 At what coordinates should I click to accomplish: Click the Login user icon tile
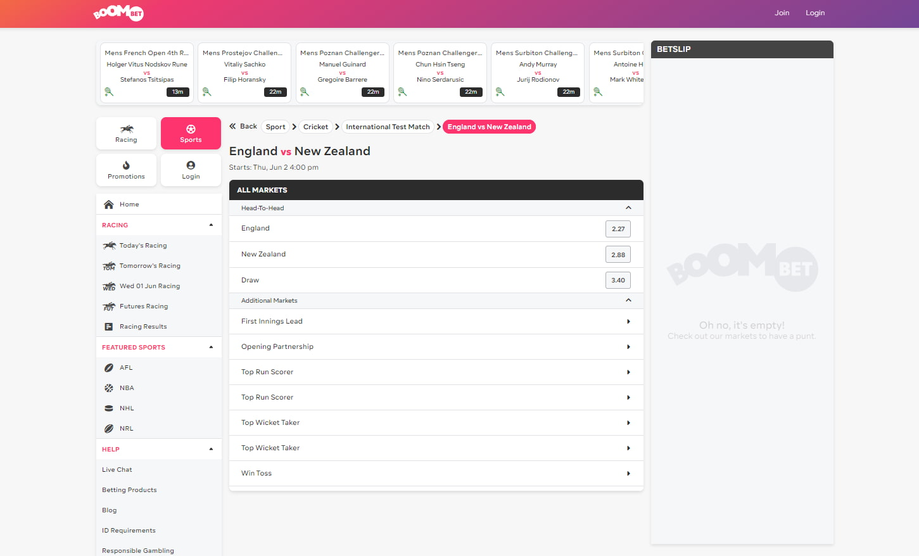pyautogui.click(x=191, y=170)
